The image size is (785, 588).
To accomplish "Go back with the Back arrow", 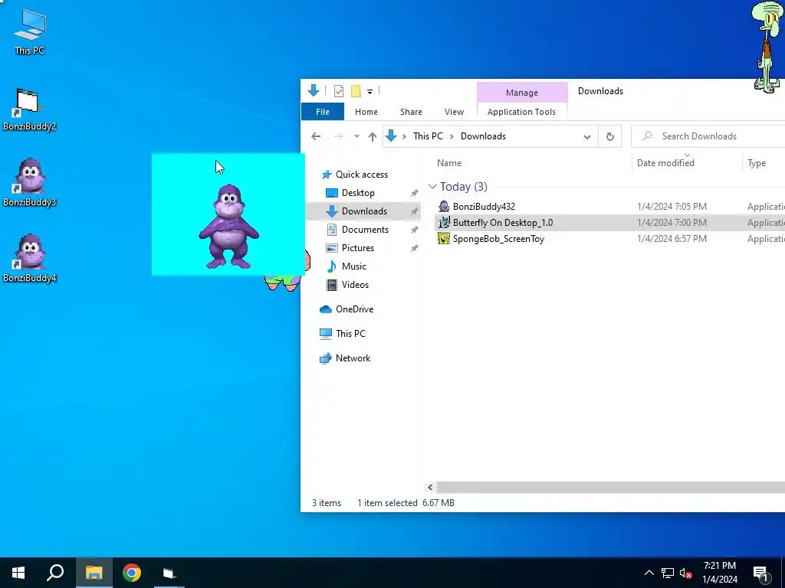I will 315,136.
